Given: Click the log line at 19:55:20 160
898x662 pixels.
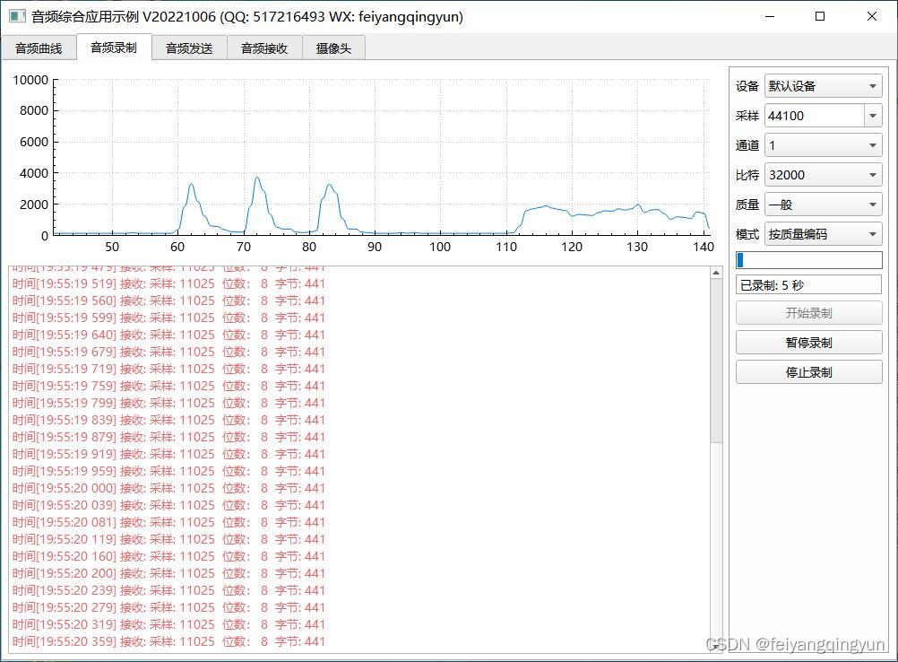Looking at the screenshot, I should click(169, 556).
